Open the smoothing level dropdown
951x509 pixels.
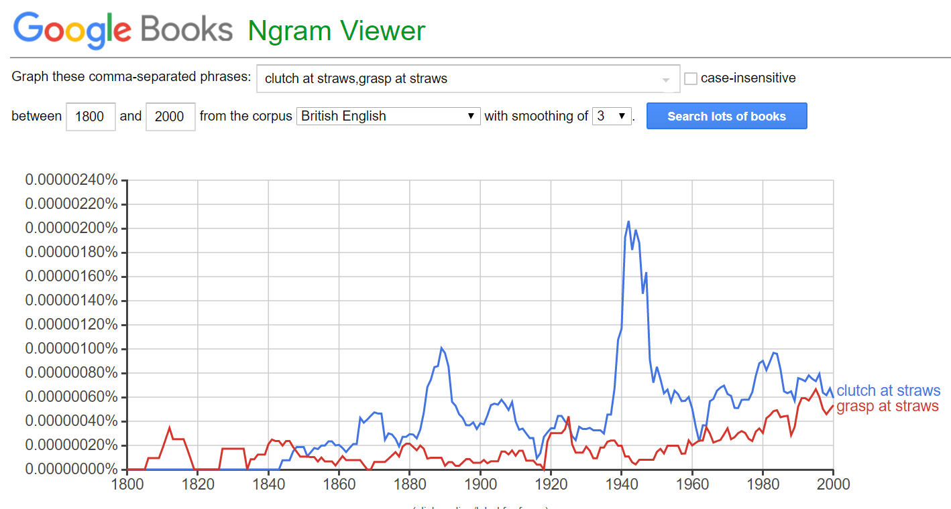tap(610, 116)
